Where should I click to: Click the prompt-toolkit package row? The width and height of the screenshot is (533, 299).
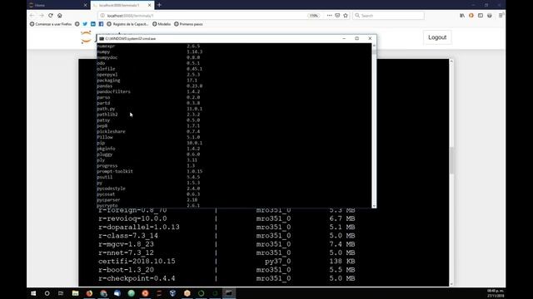coord(150,171)
